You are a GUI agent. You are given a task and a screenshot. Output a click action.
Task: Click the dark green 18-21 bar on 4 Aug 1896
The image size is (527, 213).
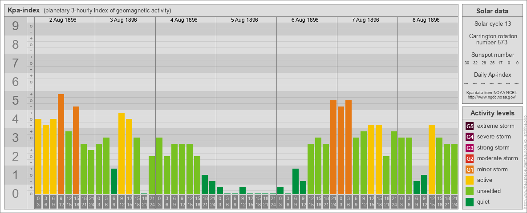pos(205,184)
